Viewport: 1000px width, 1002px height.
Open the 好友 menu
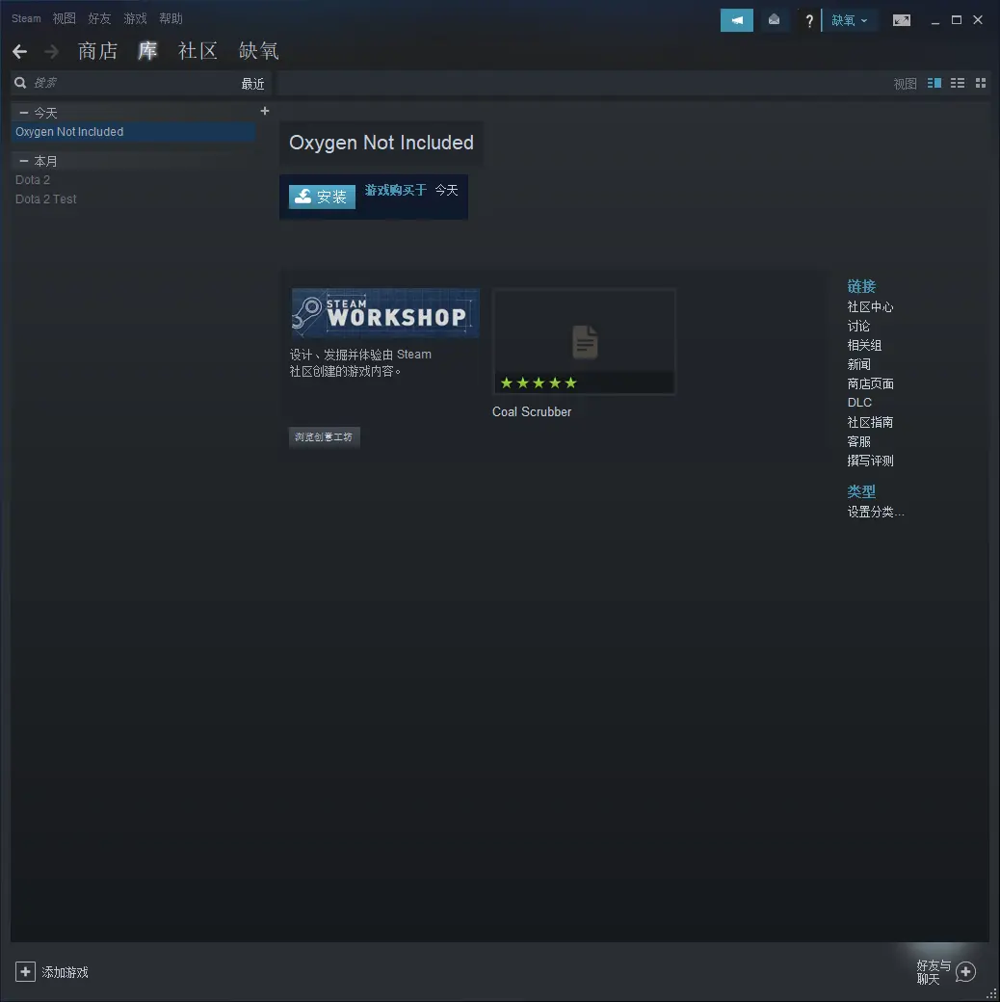[x=99, y=18]
